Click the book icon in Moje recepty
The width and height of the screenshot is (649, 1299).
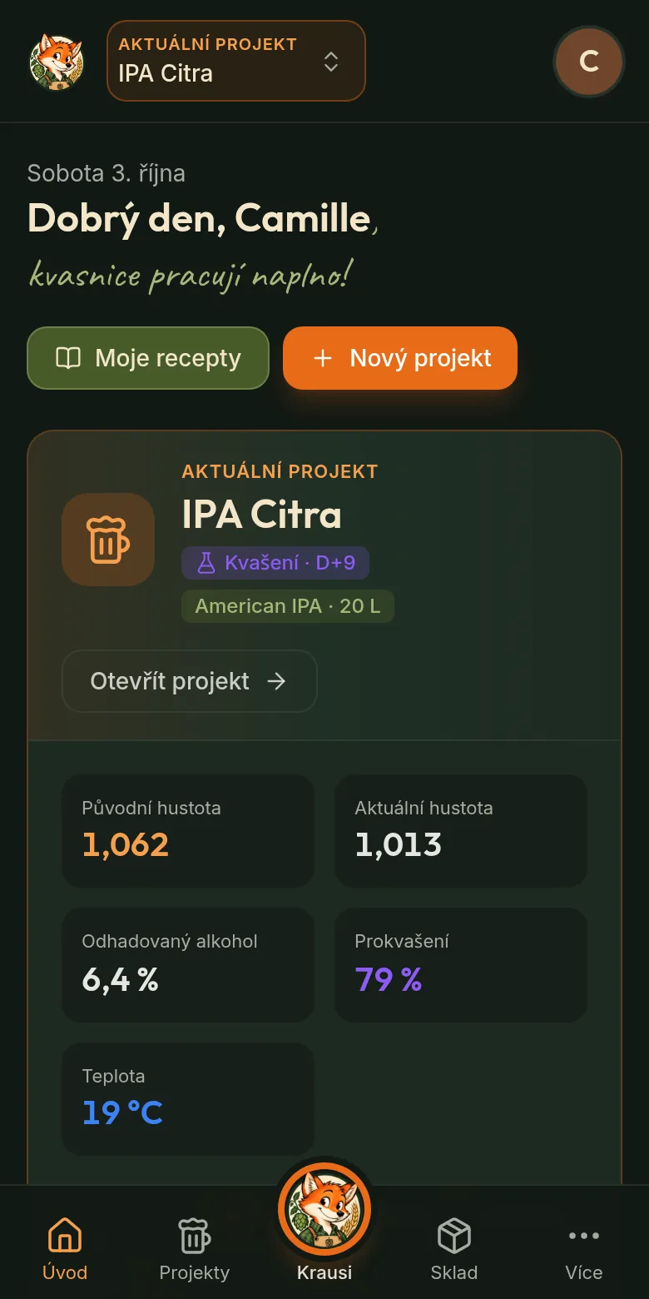coord(68,358)
